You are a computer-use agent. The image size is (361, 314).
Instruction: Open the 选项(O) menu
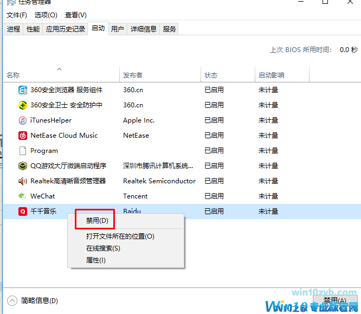(x=46, y=15)
